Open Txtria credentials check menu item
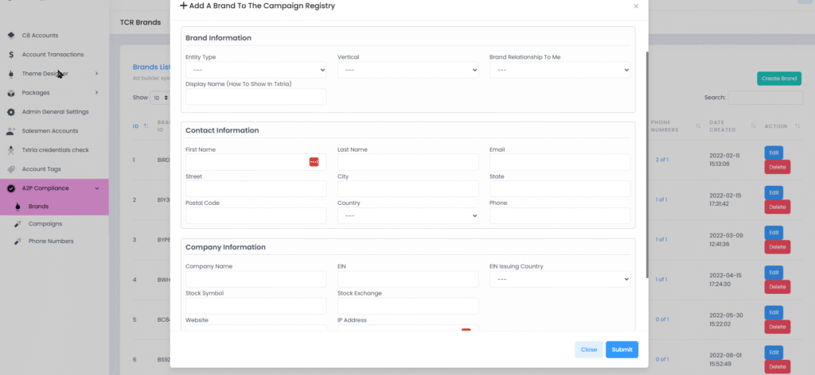Viewport: 815px width, 375px height. 55,150
